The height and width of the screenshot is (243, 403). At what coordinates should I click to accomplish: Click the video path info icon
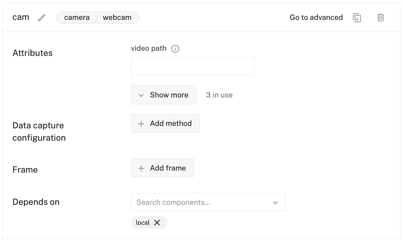pyautogui.click(x=175, y=49)
